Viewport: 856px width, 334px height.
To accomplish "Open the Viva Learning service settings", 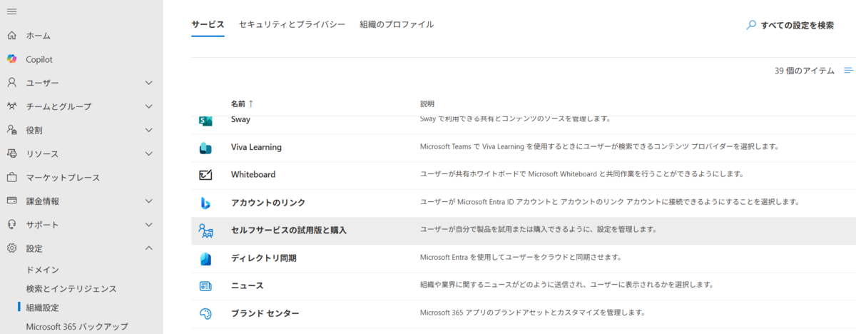I will 256,147.
